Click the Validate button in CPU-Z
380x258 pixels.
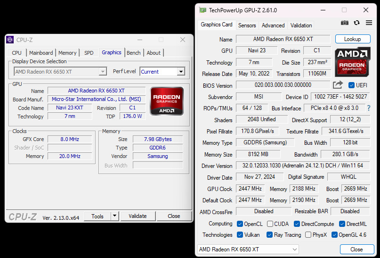click(x=137, y=216)
